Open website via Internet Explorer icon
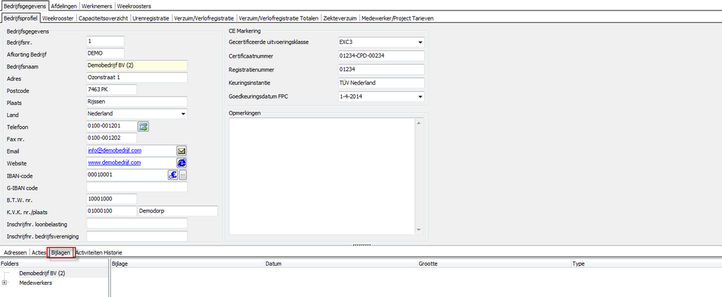This screenshot has width=722, height=297. (182, 163)
